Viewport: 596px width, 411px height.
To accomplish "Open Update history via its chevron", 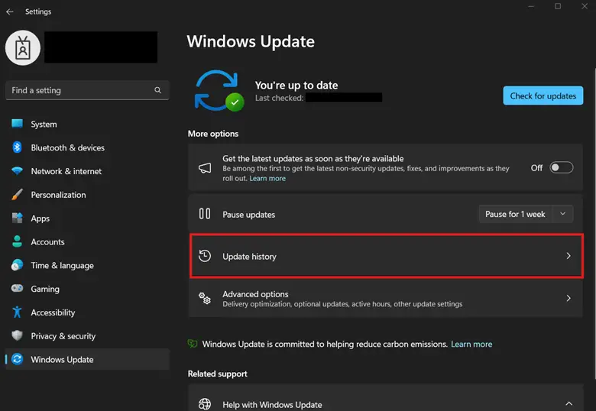I will [568, 256].
